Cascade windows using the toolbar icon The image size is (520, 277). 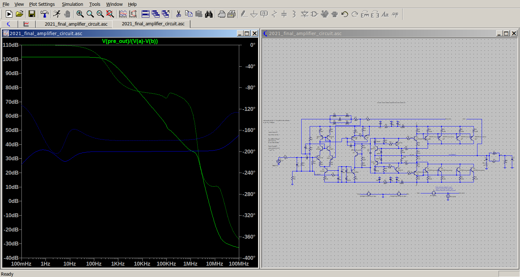(x=156, y=14)
